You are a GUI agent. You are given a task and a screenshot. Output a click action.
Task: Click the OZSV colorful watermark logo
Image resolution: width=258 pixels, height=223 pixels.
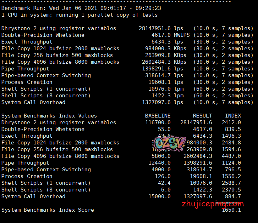coord(170,143)
